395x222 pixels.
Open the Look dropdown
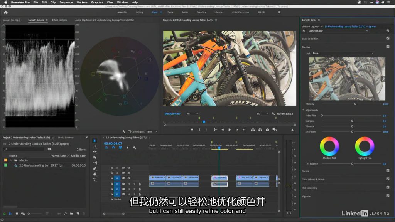(343, 53)
